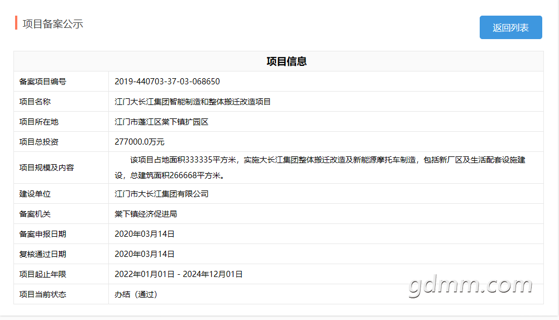Select the 项目备案公示 page heading
Screen dimensions: 559x320
[52, 24]
